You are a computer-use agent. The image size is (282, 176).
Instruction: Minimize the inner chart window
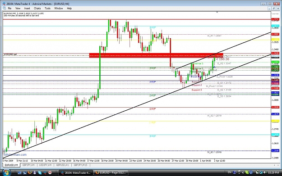pos(269,9)
